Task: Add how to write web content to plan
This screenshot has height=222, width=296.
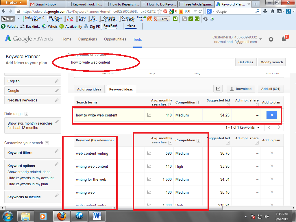Action: [272, 115]
